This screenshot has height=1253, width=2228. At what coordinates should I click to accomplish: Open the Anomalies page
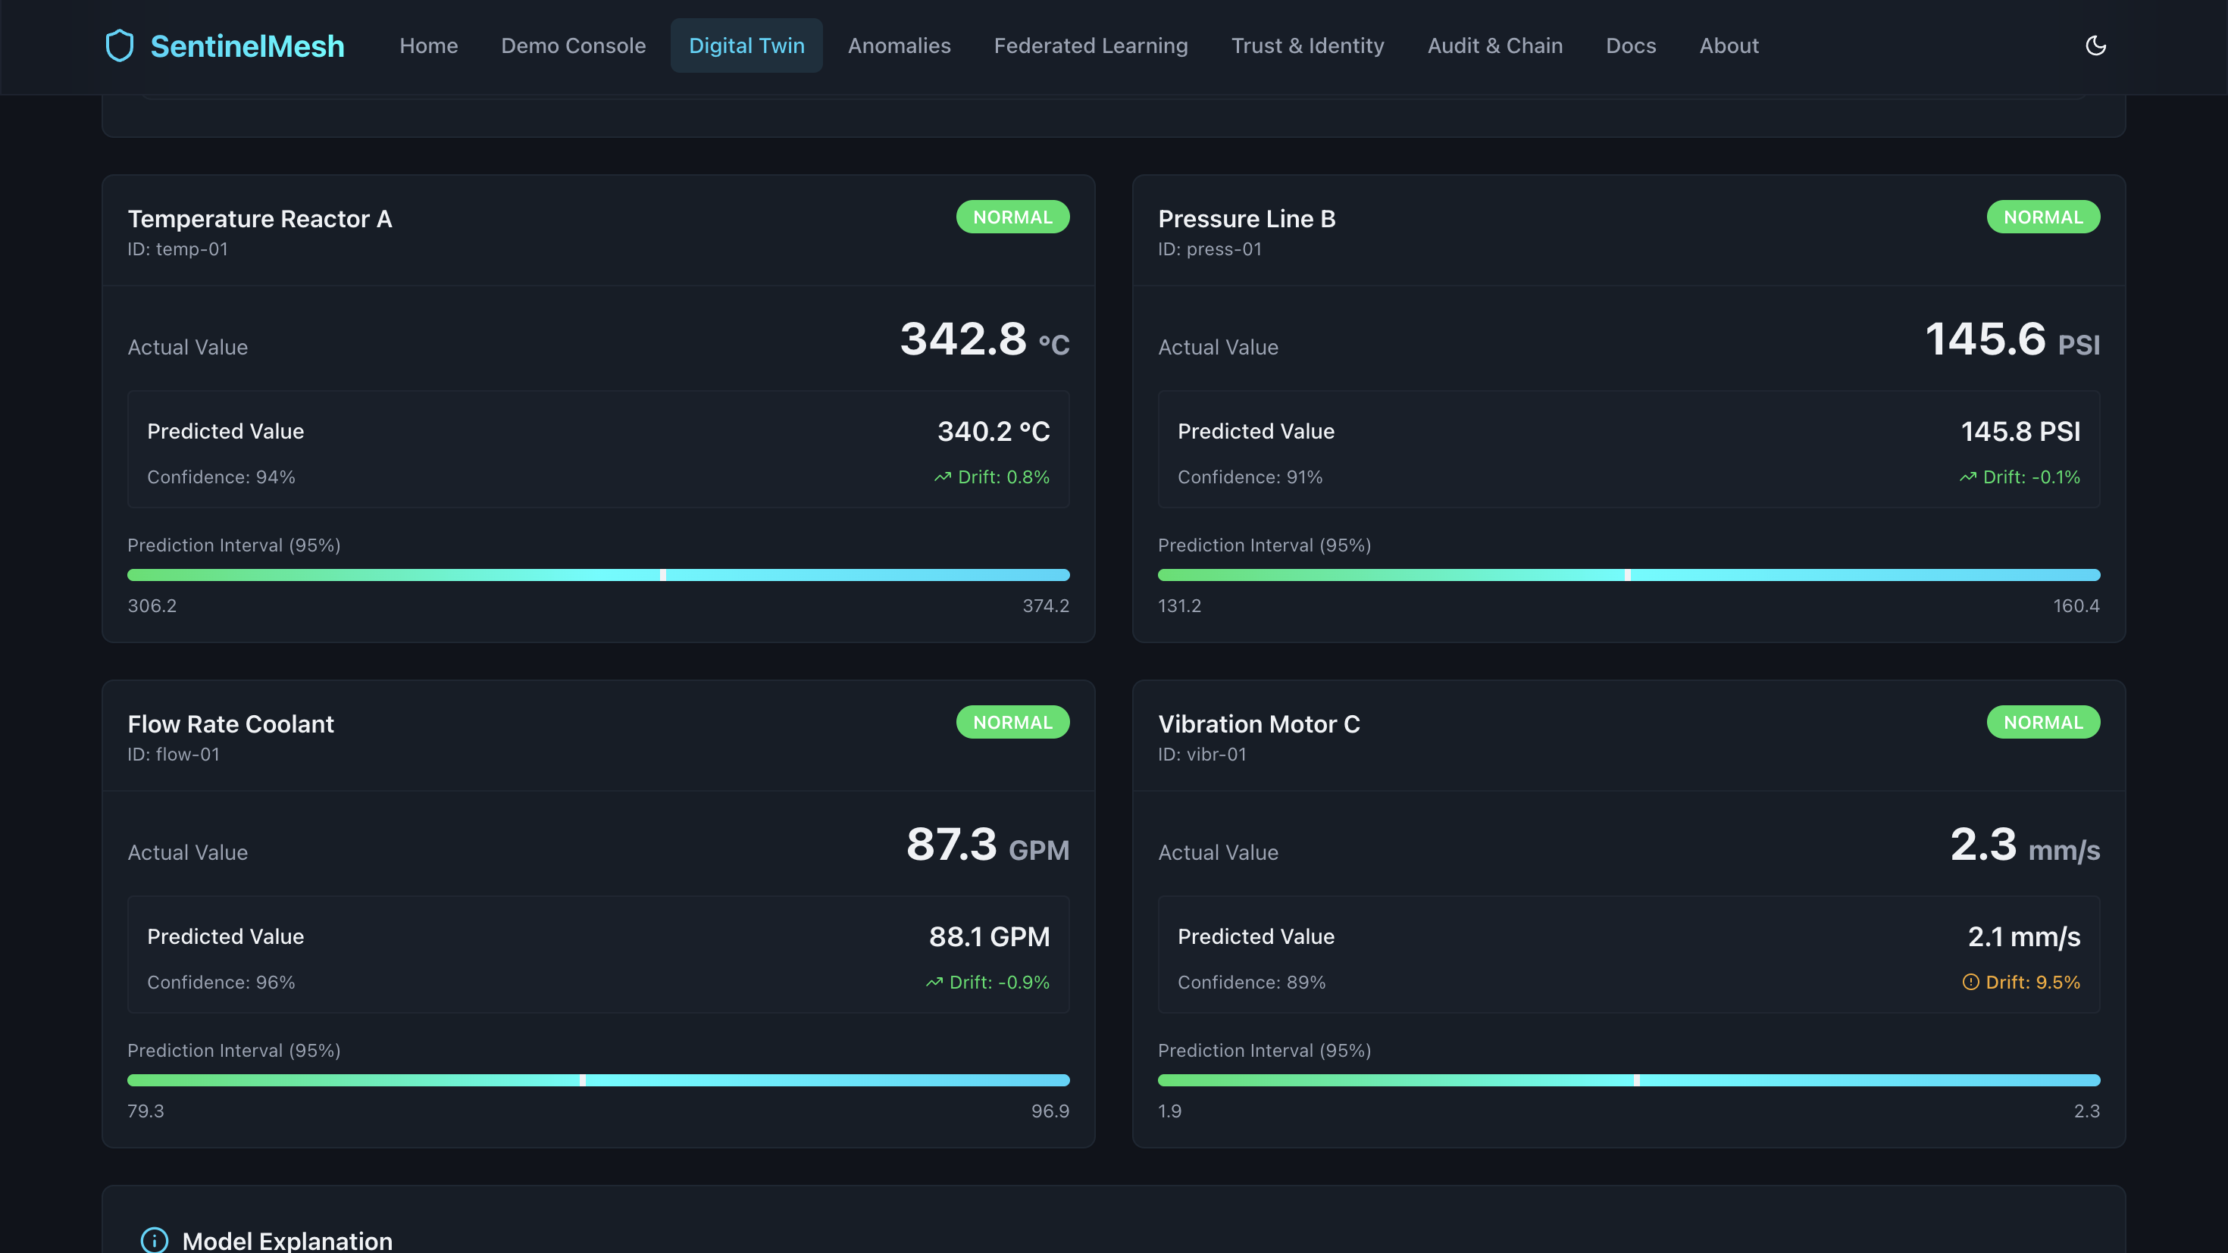[x=899, y=45]
